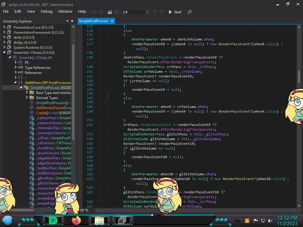Screen dimensions: 303x227
Task: Click the Open file folder icon
Action: 110,12
